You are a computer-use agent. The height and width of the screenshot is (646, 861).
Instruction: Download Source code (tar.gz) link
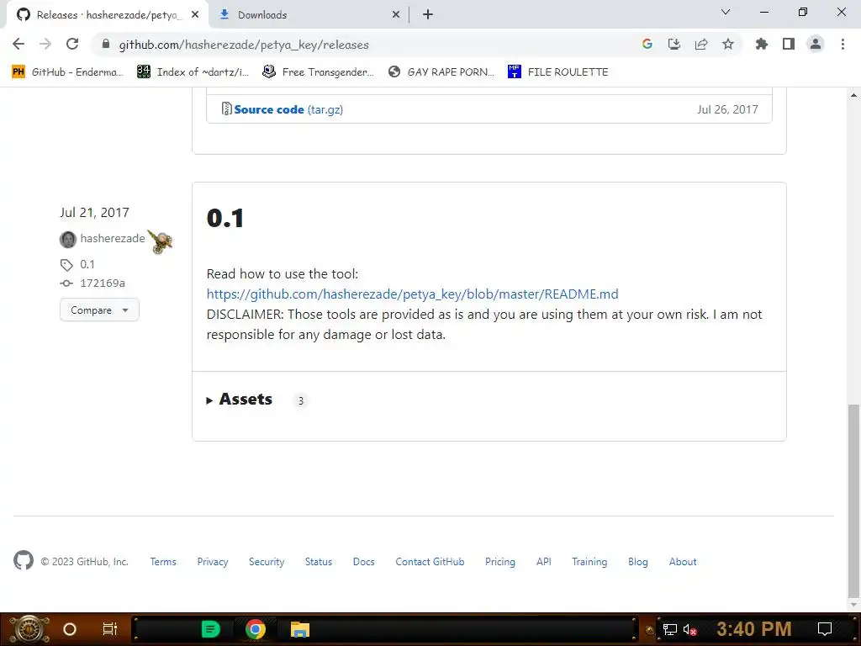[x=288, y=109]
